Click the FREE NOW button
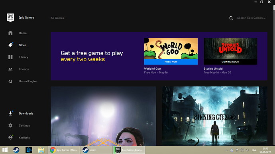 tap(171, 62)
